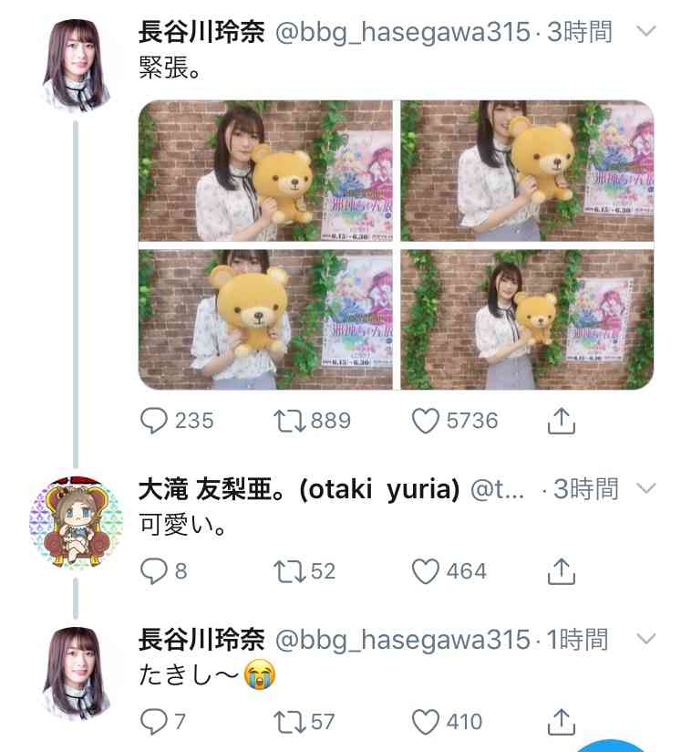The image size is (681, 752).
Task: Reply to the たきし〜 tweet
Action: click(x=154, y=722)
